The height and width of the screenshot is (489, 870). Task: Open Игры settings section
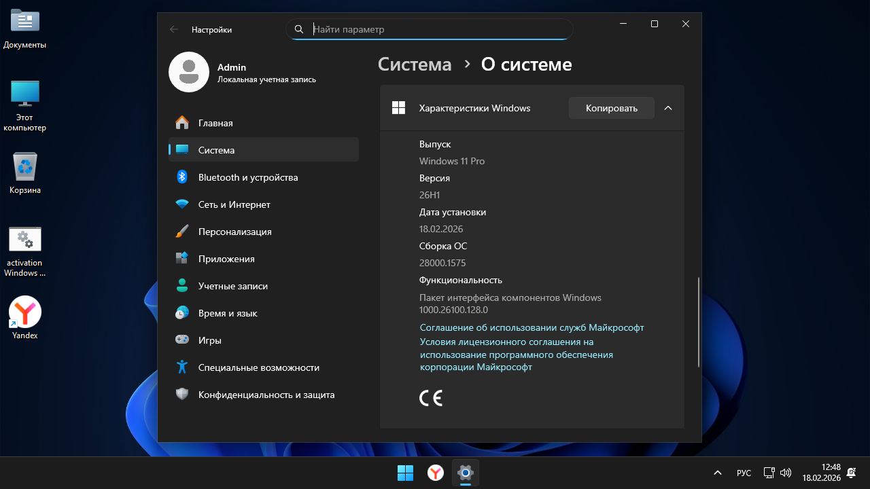[x=209, y=340]
